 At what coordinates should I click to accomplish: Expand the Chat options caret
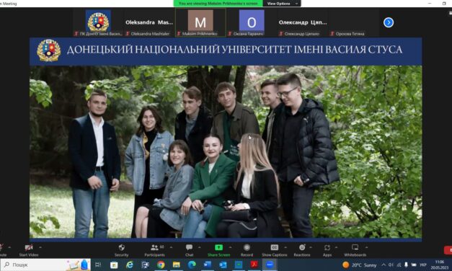click(x=199, y=247)
